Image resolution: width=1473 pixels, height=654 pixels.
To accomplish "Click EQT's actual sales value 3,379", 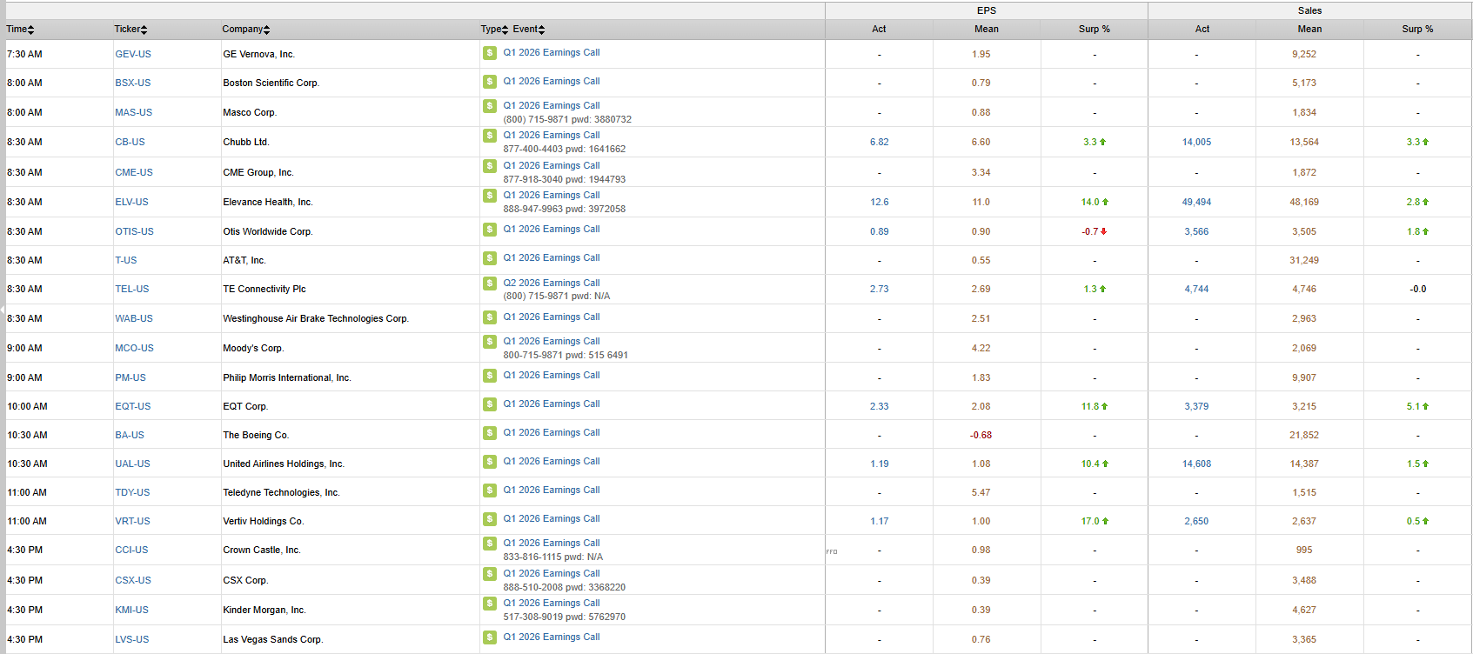I will (1195, 407).
